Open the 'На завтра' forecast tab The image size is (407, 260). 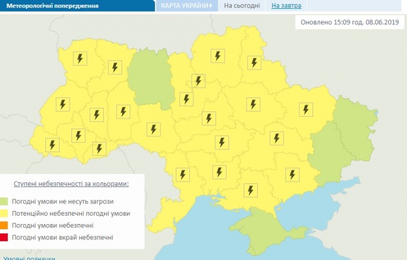tap(286, 6)
